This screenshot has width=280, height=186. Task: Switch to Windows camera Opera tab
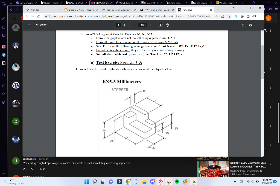pos(226,3)
